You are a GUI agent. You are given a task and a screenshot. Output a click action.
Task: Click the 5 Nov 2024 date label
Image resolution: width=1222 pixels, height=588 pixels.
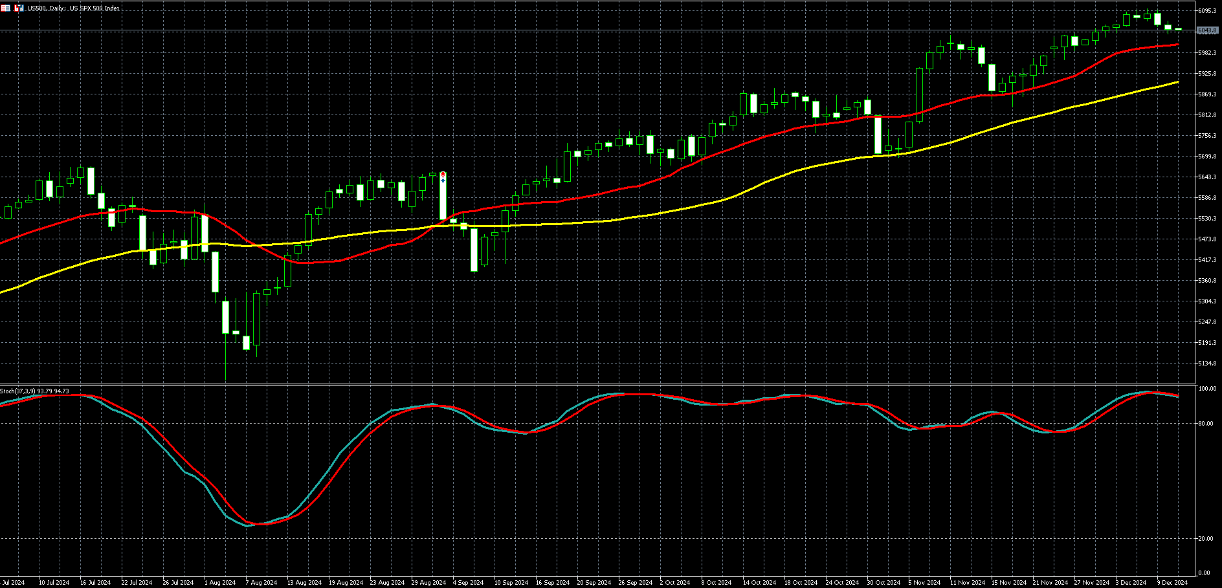[924, 583]
